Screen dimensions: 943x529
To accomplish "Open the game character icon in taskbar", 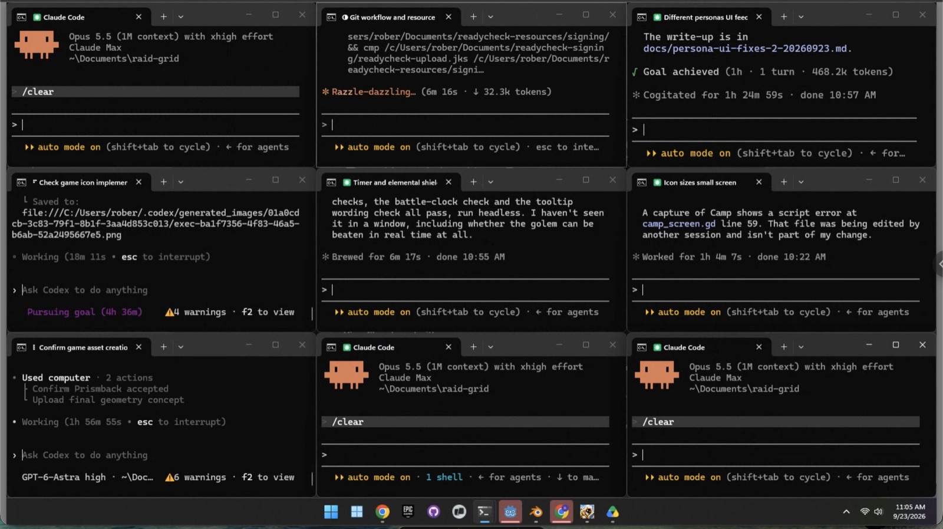I will (x=587, y=512).
